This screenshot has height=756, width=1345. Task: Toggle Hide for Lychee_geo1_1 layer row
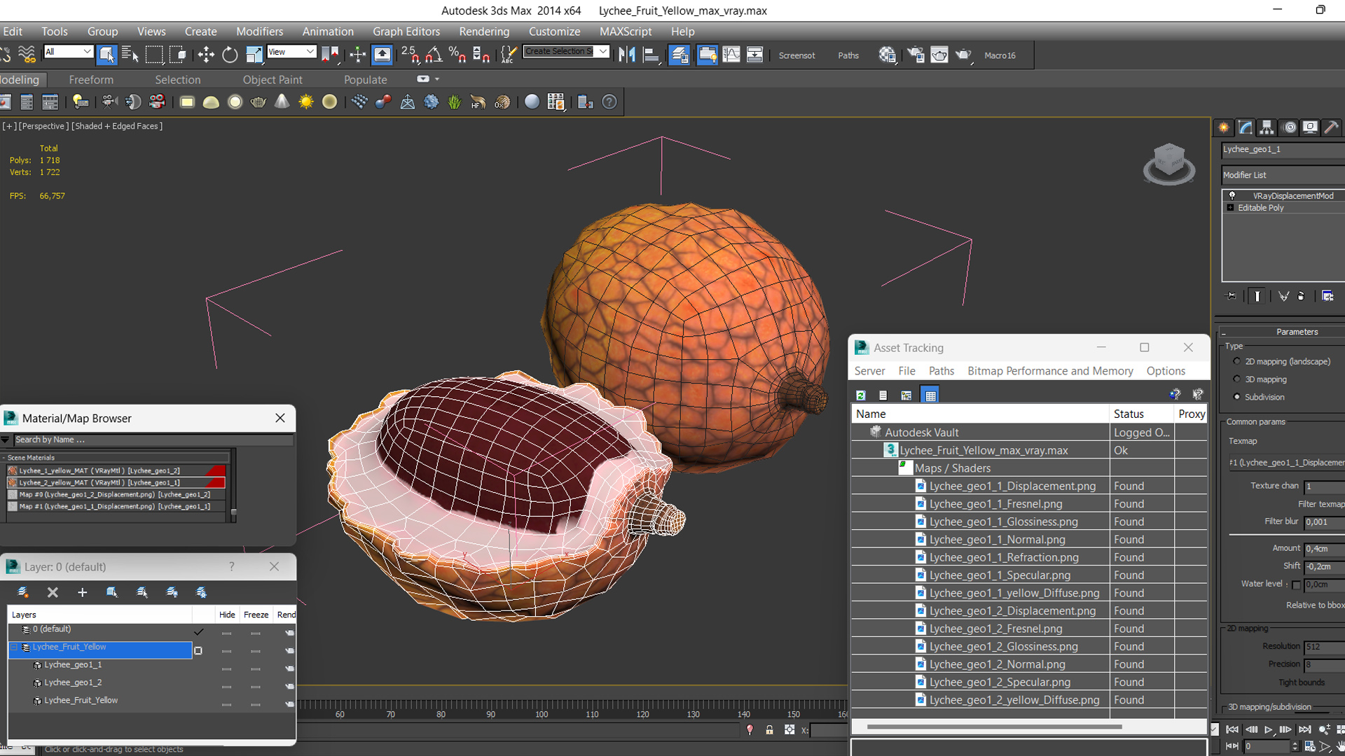click(226, 669)
